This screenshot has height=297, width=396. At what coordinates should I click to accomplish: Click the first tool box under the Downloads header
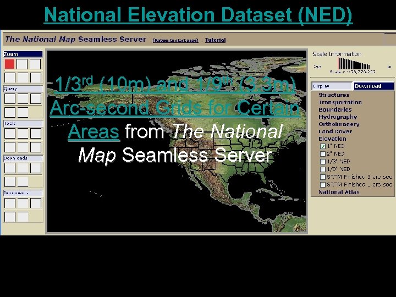10,168
